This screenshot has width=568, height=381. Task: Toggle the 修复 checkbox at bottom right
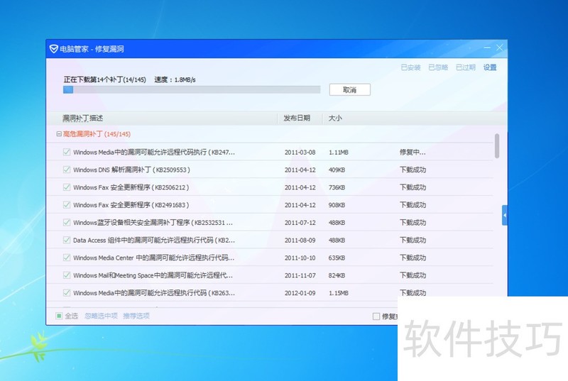pos(376,316)
